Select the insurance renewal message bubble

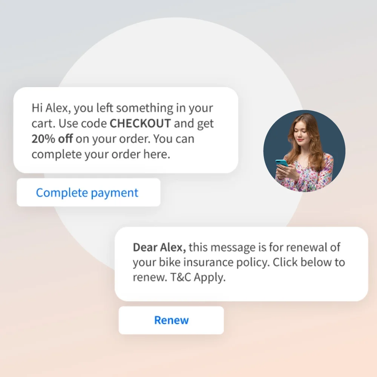[241, 264]
